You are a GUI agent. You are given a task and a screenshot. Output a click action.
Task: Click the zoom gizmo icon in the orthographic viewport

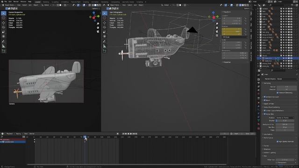(217, 24)
